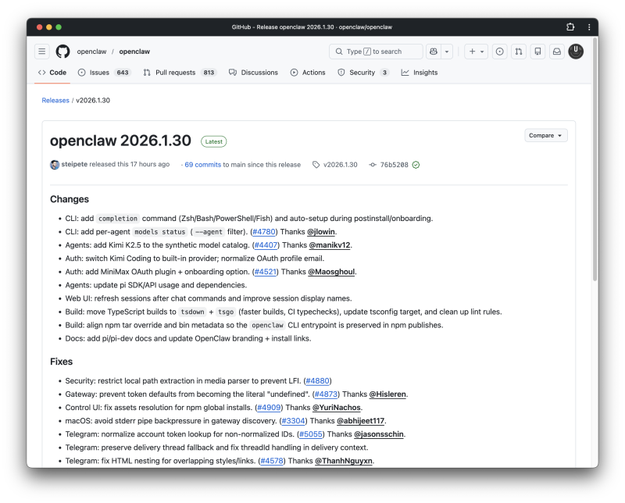Viewport: 625px width, 503px height.
Task: Open pull request #4909
Action: click(269, 408)
